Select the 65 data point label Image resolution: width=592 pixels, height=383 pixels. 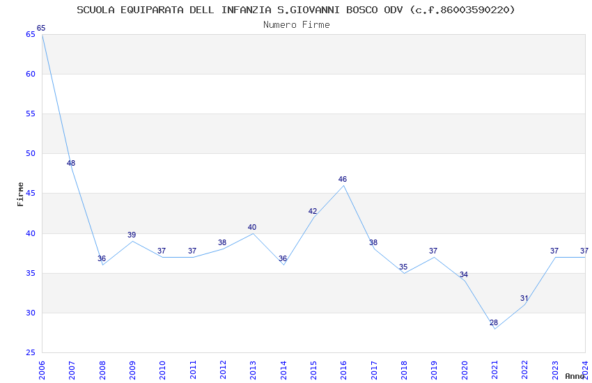coord(41,29)
